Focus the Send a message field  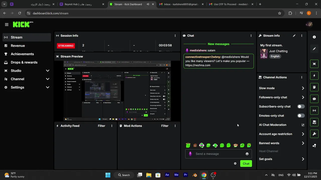click(x=218, y=154)
